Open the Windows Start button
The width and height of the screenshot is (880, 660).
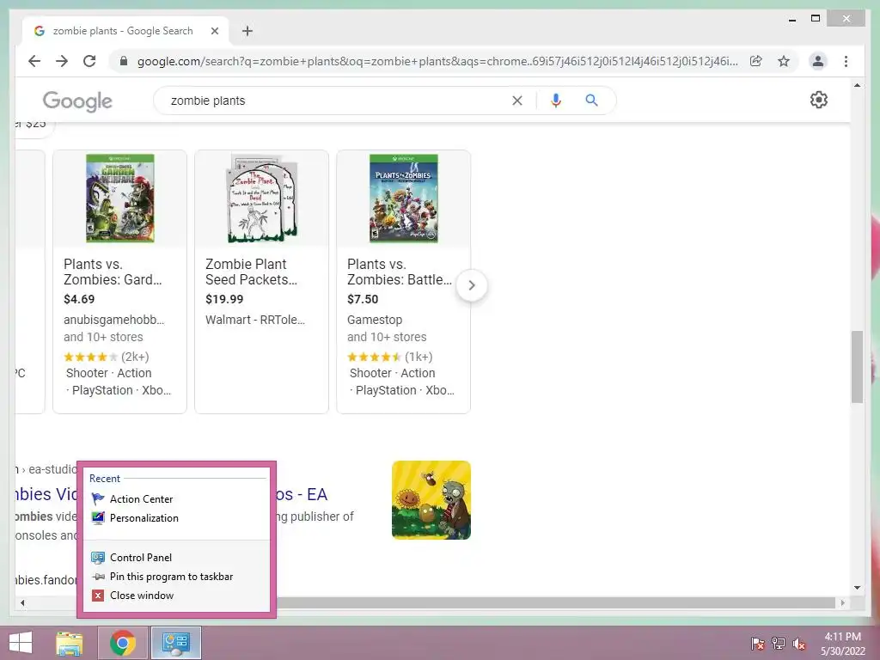tap(21, 643)
